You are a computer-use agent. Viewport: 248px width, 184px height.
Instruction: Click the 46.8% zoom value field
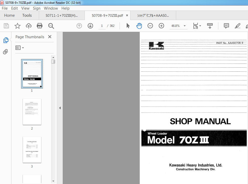point(176,26)
